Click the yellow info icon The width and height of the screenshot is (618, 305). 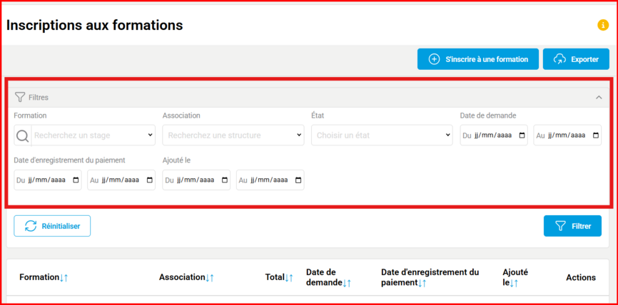(603, 26)
